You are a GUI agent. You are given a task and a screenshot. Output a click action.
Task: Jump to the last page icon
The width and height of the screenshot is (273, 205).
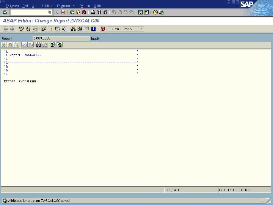coord(132,12)
